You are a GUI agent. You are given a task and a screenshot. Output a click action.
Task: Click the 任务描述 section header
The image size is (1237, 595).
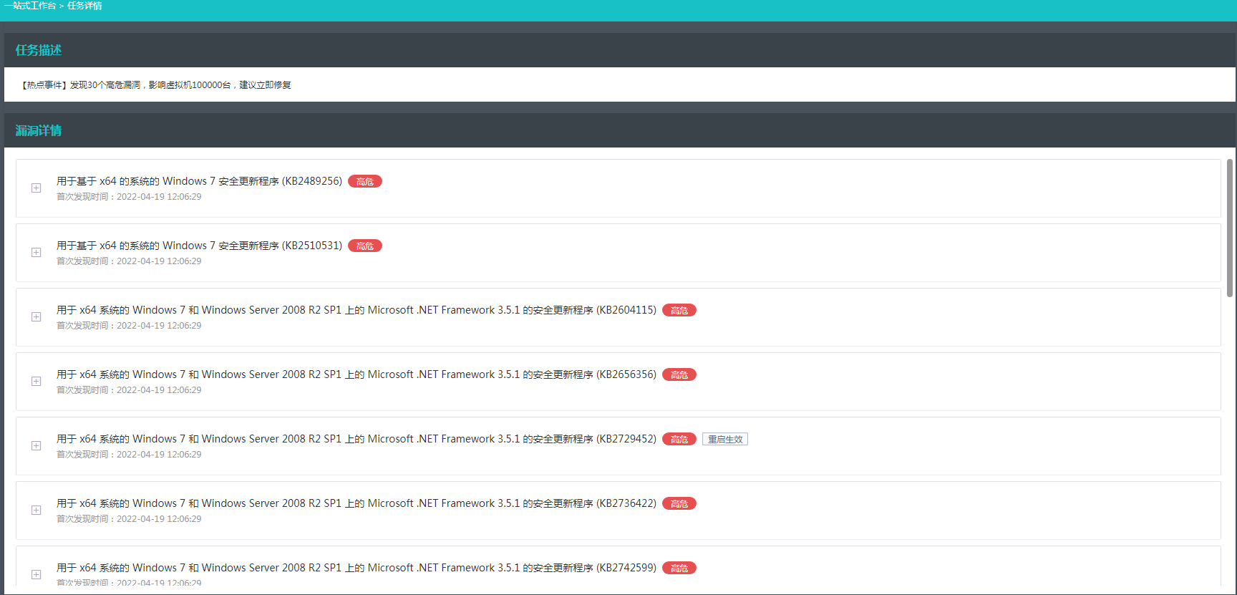(39, 50)
